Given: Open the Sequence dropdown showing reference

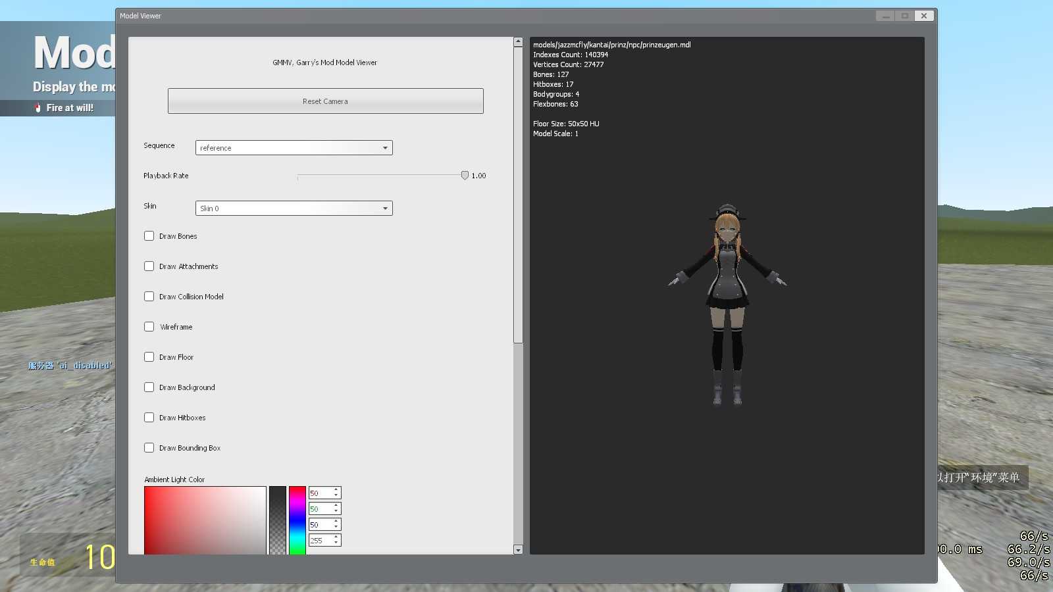Looking at the screenshot, I should pos(294,148).
